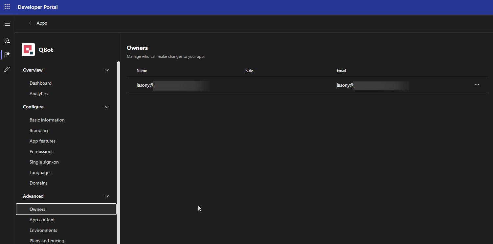Open the Environments page

43,230
